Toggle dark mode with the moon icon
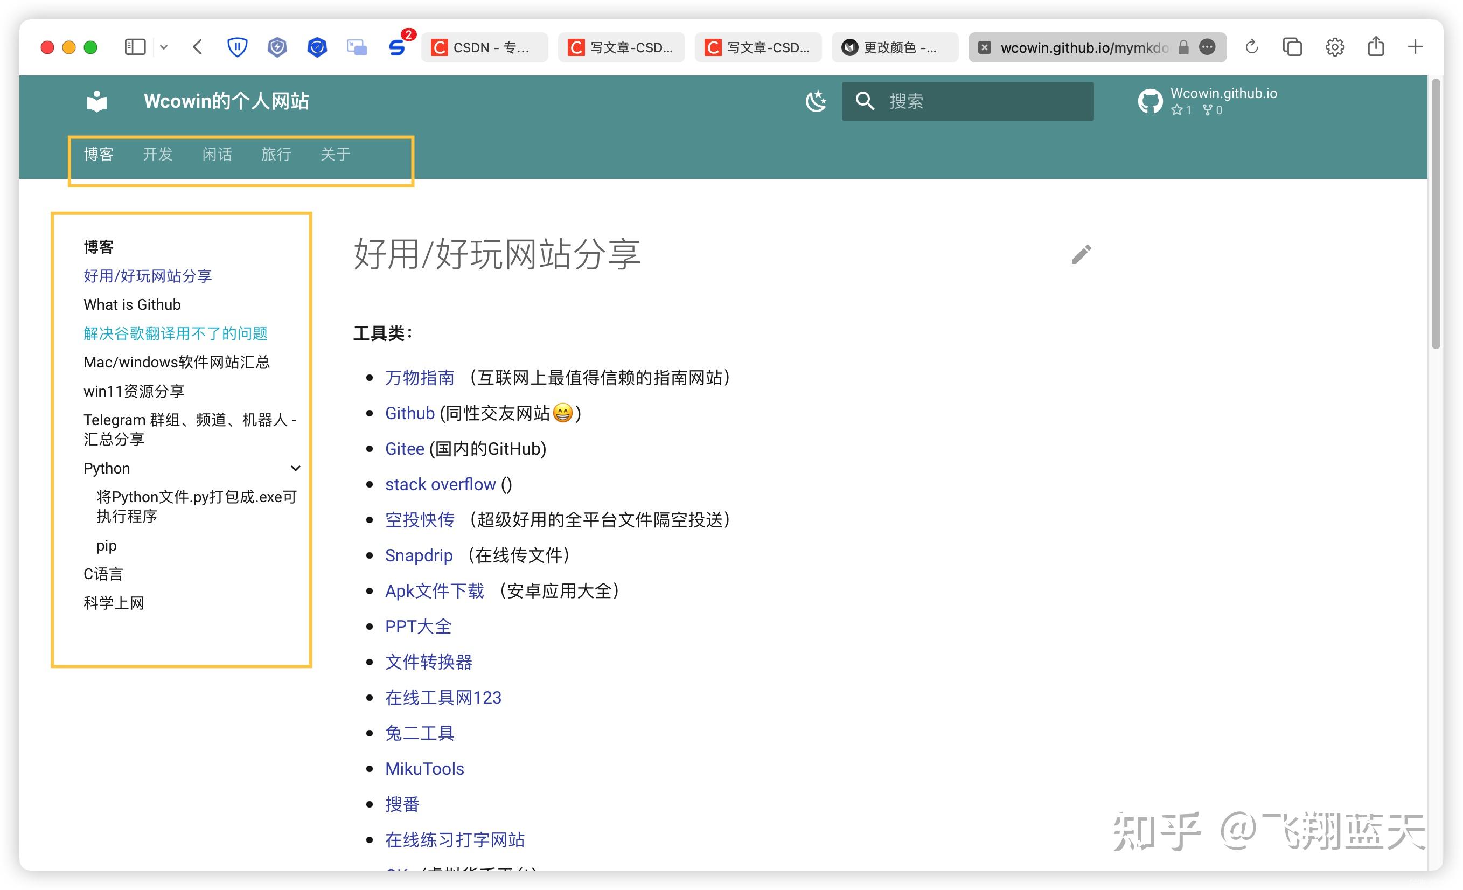This screenshot has height=890, width=1463. (816, 101)
